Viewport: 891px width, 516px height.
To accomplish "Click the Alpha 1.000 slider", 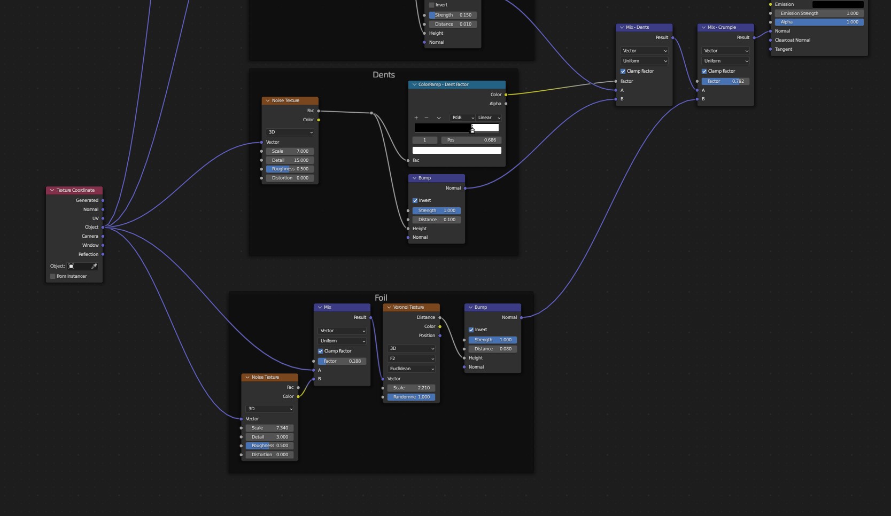I will [819, 22].
